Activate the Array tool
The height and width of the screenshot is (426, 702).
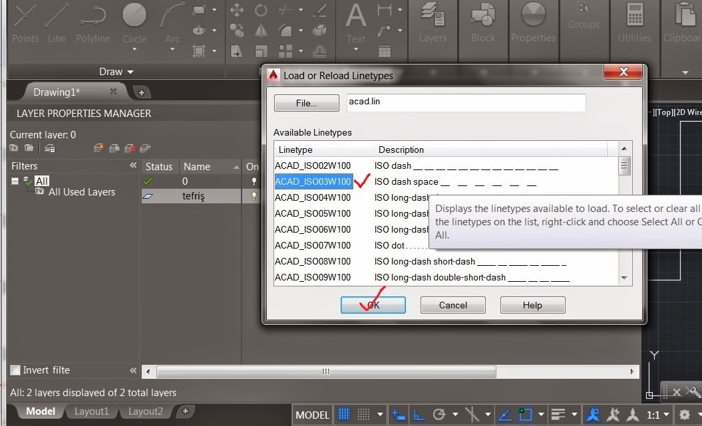click(x=285, y=51)
